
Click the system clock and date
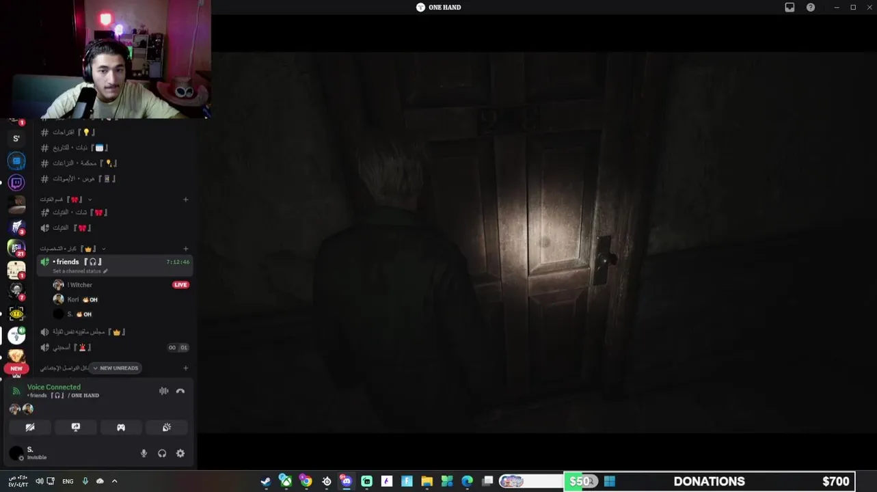point(18,481)
